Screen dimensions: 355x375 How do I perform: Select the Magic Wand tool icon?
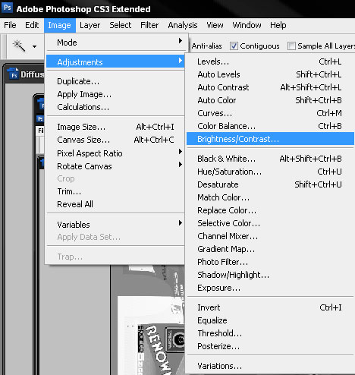pyautogui.click(x=19, y=46)
